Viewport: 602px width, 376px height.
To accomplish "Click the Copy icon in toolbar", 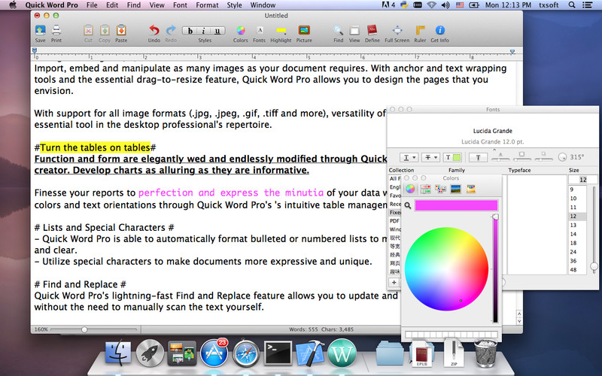I will point(105,30).
